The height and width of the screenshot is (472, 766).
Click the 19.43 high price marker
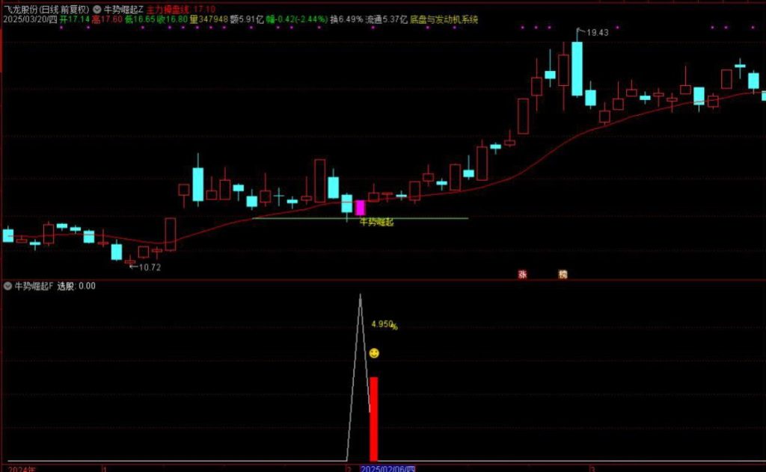[x=596, y=33]
